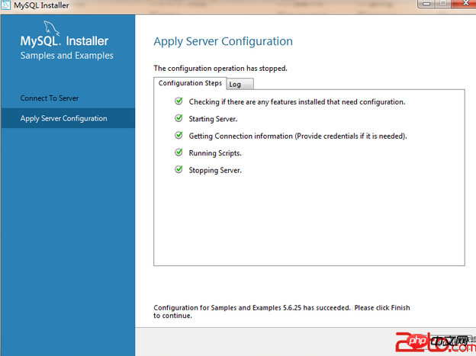The image size is (476, 356).
Task: Click green check beside Checking features step
Action: pyautogui.click(x=178, y=101)
